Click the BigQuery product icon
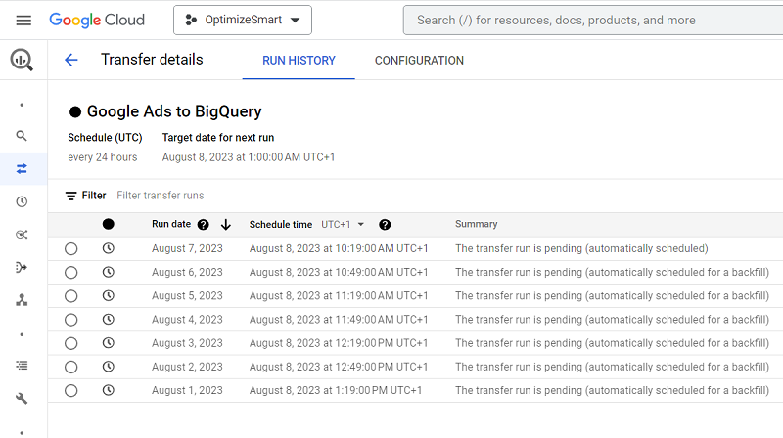Screen dimensions: 783x438 tap(22, 60)
